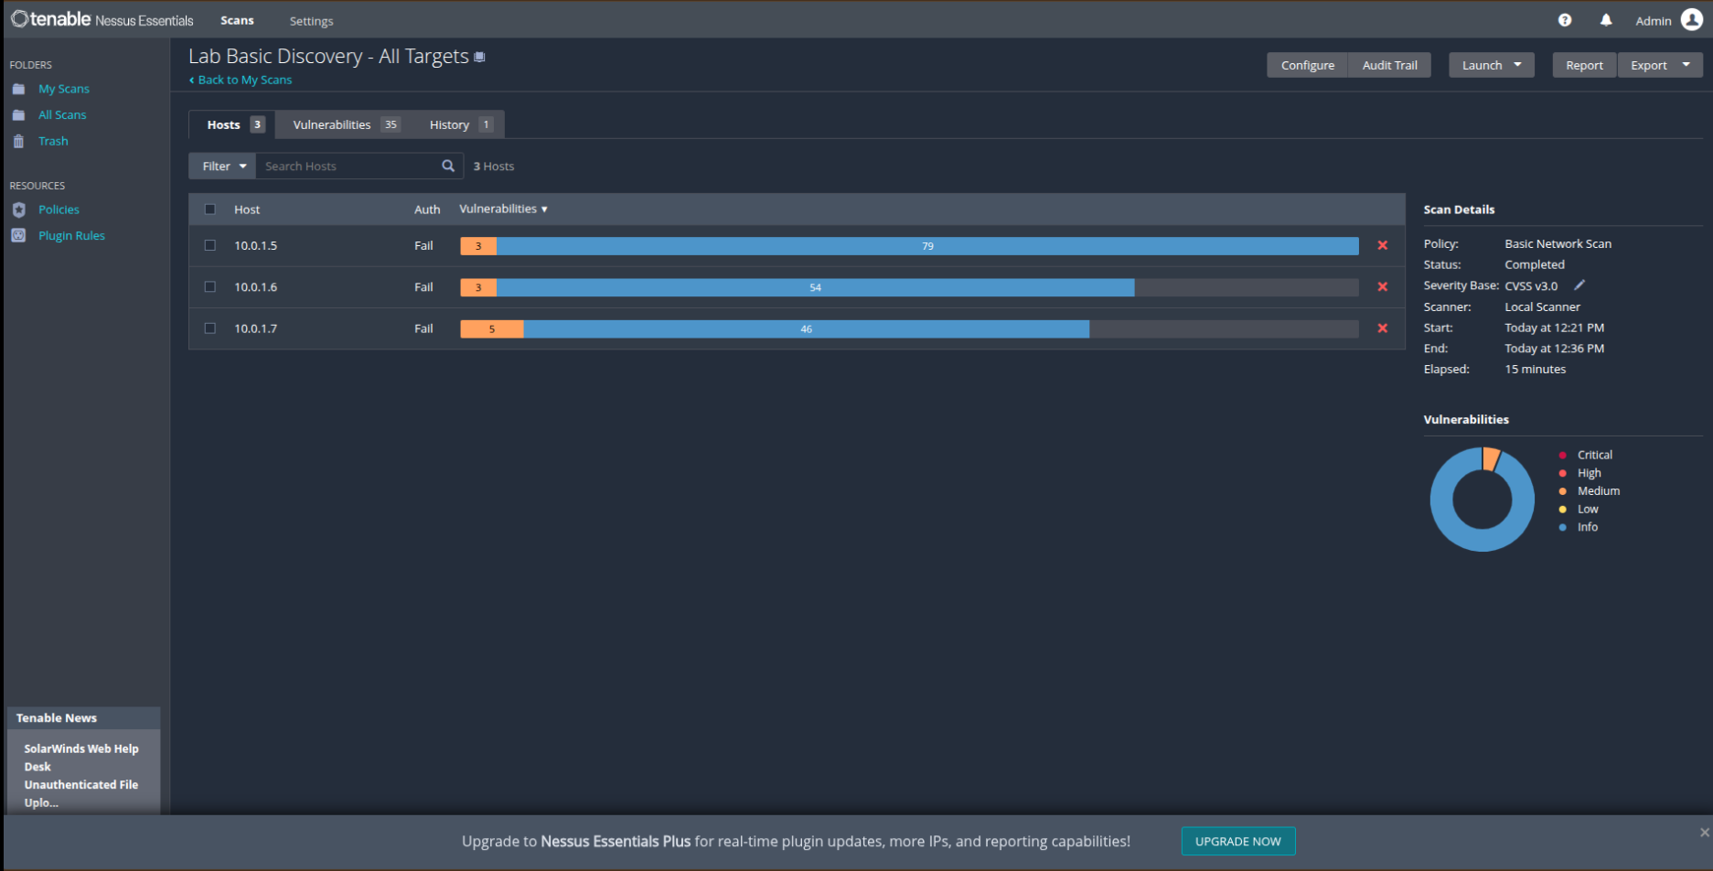The width and height of the screenshot is (1713, 871).
Task: Click the Low legend label
Action: (x=1588, y=509)
